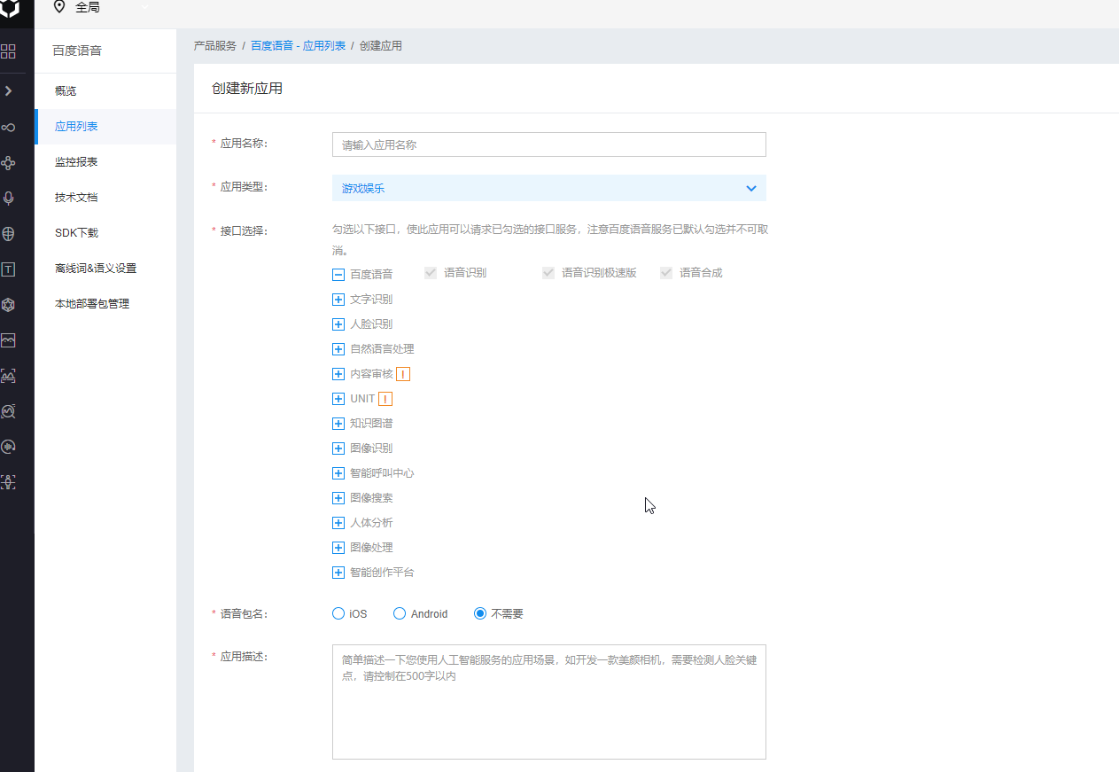Open 应用列表 in the side menu

pos(105,127)
